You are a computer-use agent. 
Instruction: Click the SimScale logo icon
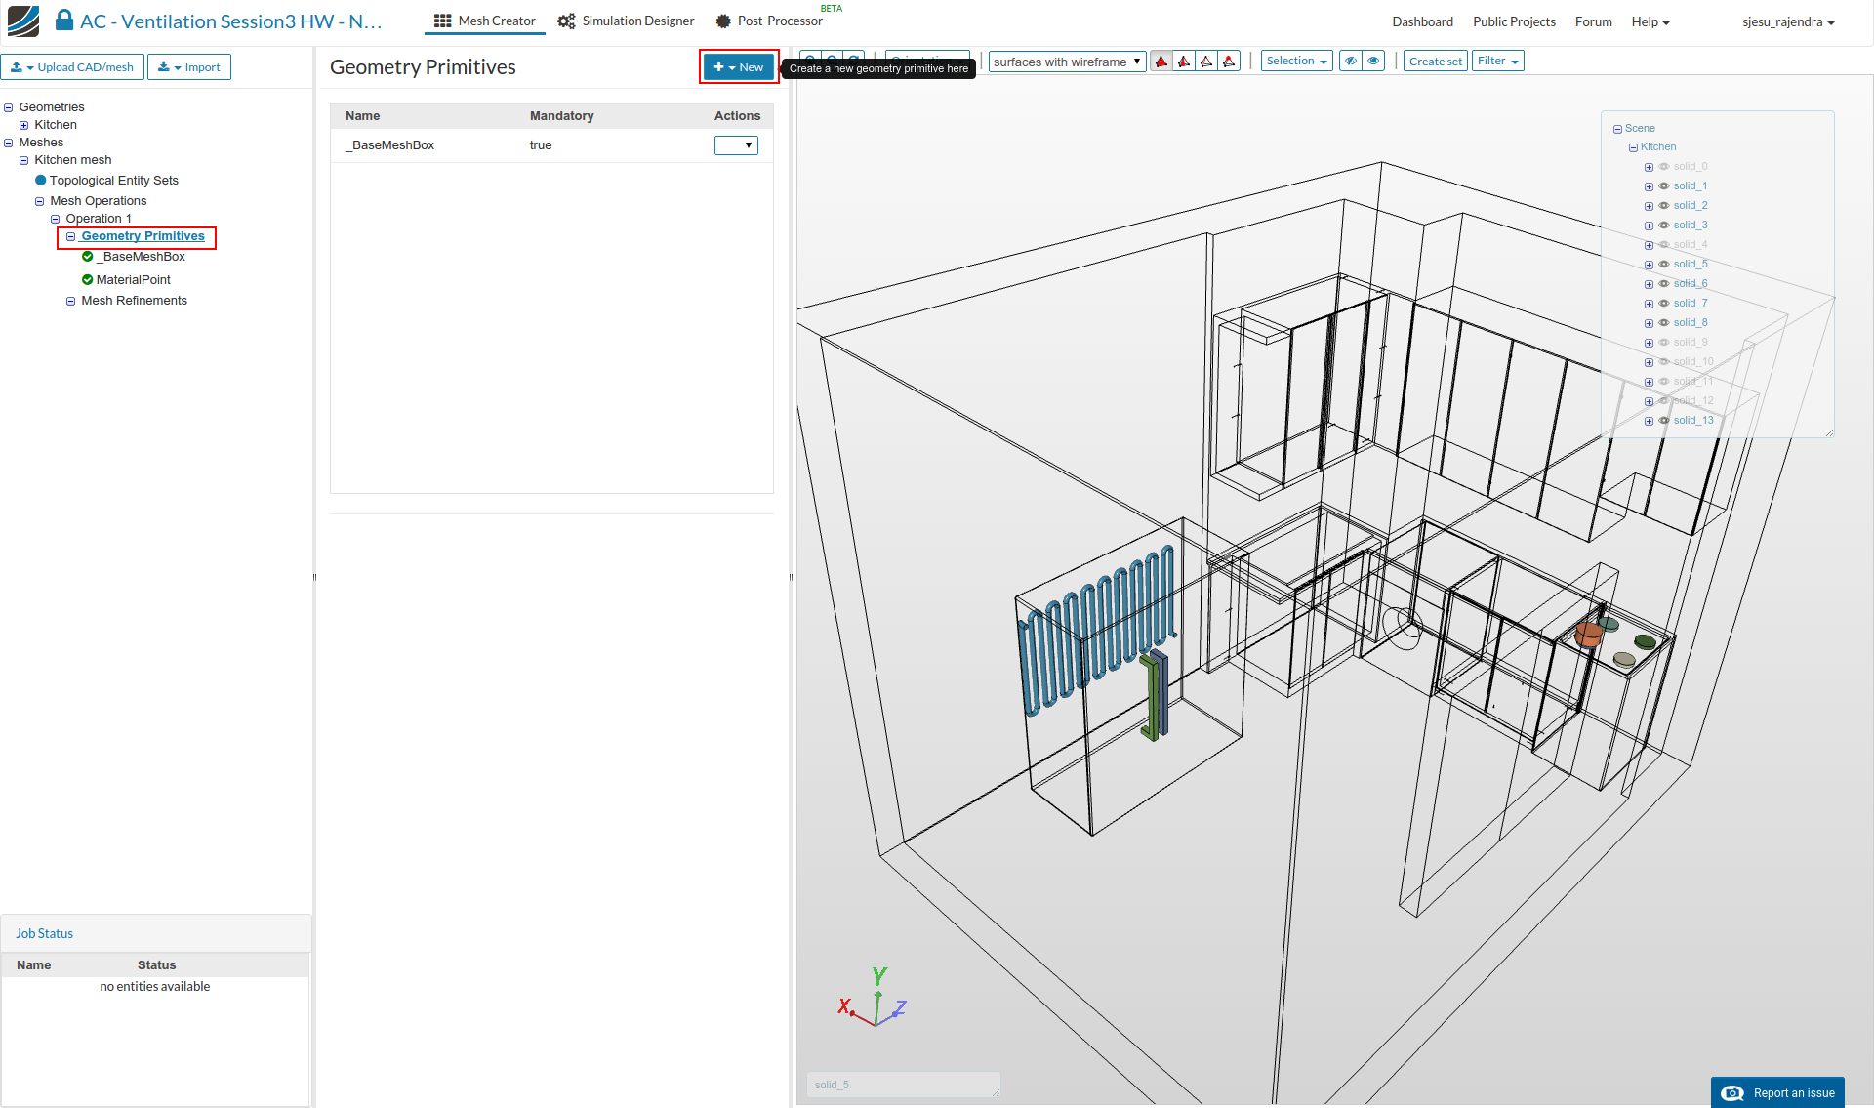click(x=23, y=21)
